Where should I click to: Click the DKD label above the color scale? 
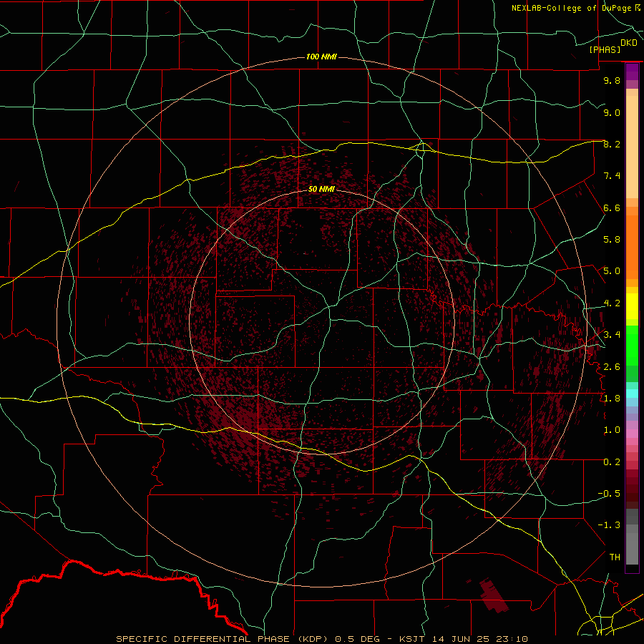(629, 43)
